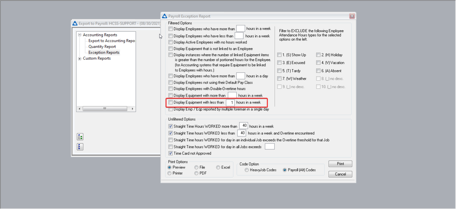Check the (H) Holiday exclusion
The height and width of the screenshot is (209, 456).
pyautogui.click(x=318, y=55)
